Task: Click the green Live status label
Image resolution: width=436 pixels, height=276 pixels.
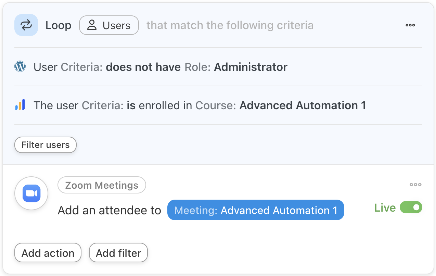Action: [x=385, y=208]
